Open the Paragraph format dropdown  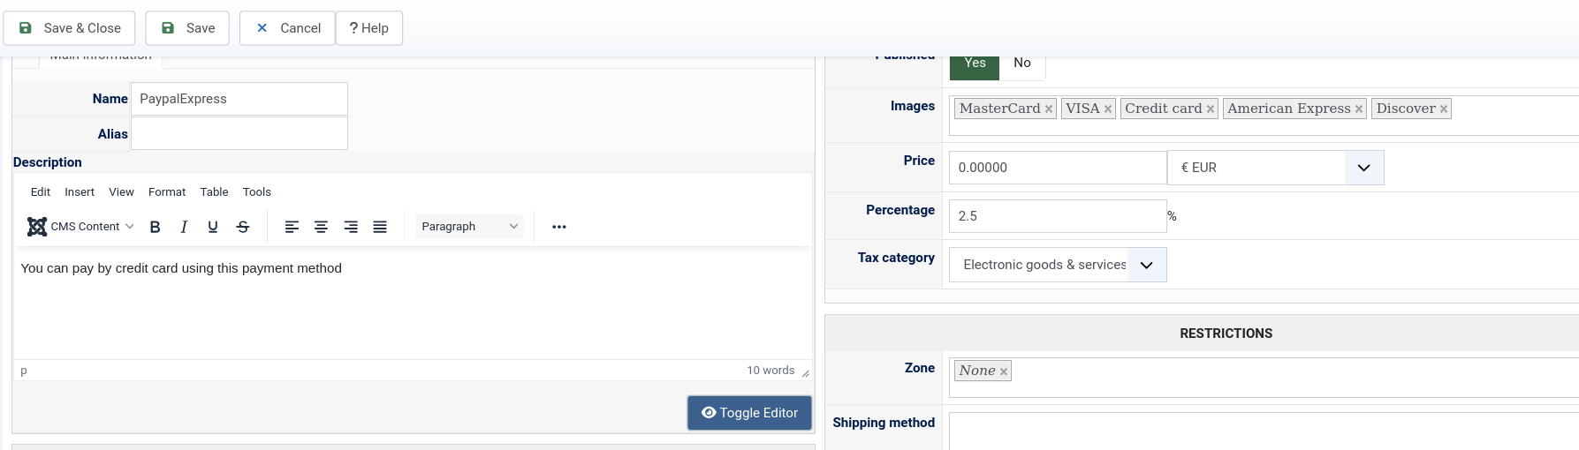coord(469,227)
